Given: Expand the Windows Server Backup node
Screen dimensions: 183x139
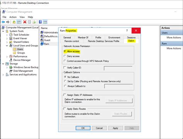Looking at the screenshot, I should 7,67.
